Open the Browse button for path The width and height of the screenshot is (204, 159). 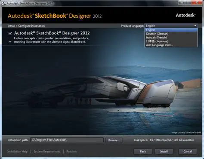[114, 140]
